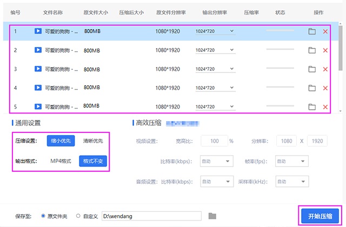Open folder icon for row 4
Screen dimensions: 346x227
tap(312, 88)
